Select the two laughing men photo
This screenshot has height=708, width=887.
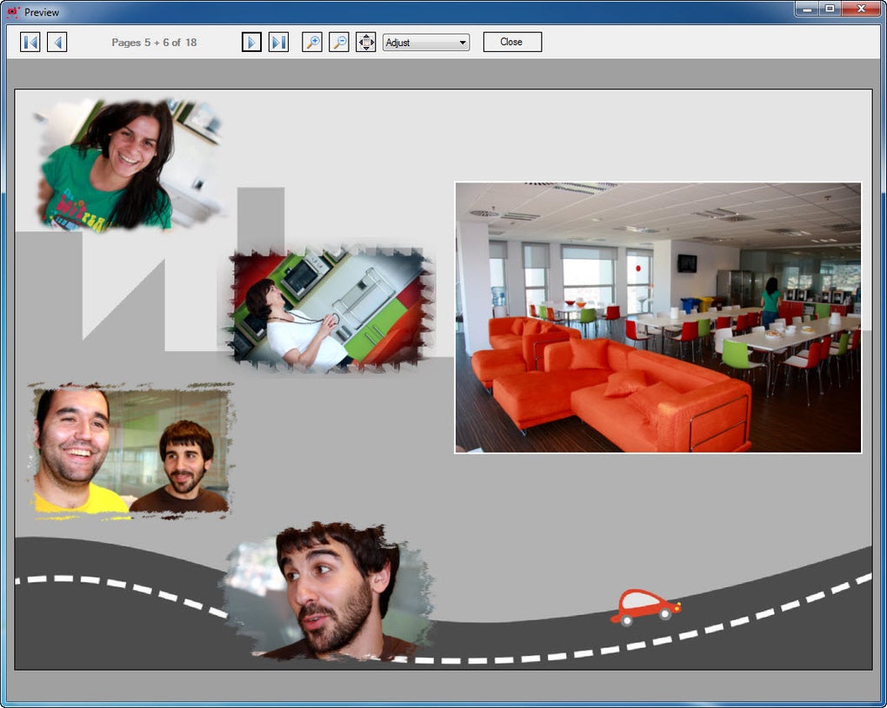click(132, 450)
